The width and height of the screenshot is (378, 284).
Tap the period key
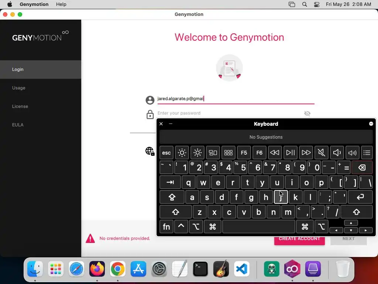318,212
